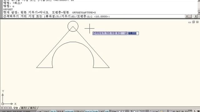Switch to the 배치1 layout tab
Viewport: 200px width, 112px height.
(x=24, y=108)
